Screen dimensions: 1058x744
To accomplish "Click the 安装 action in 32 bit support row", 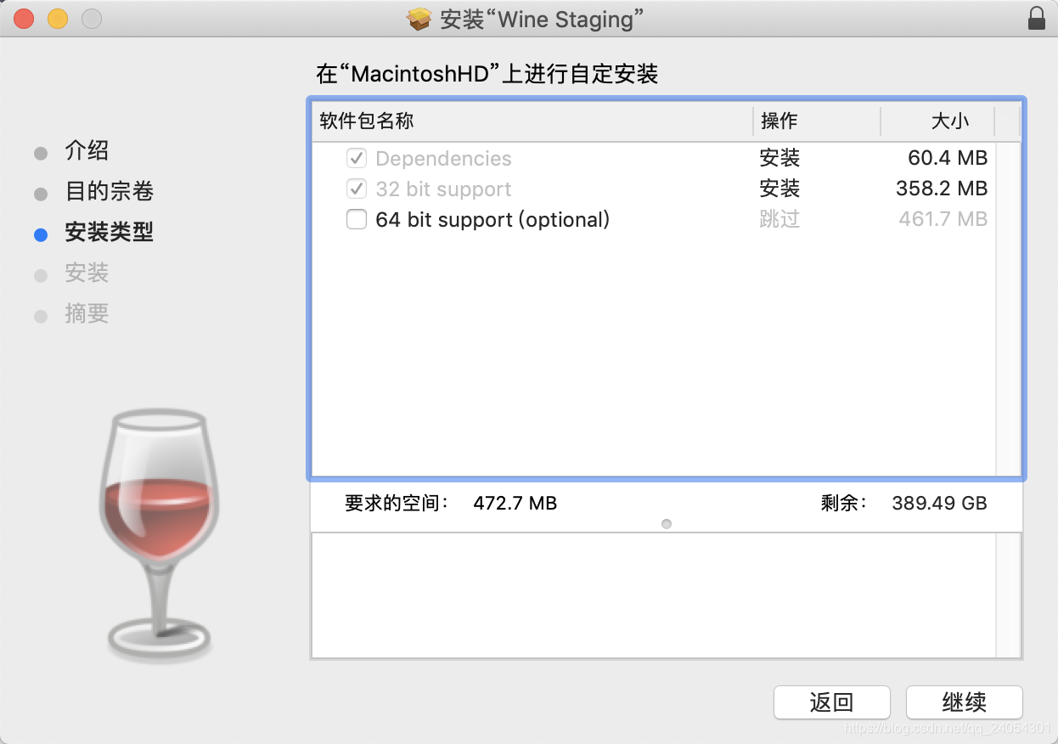I will [x=779, y=189].
